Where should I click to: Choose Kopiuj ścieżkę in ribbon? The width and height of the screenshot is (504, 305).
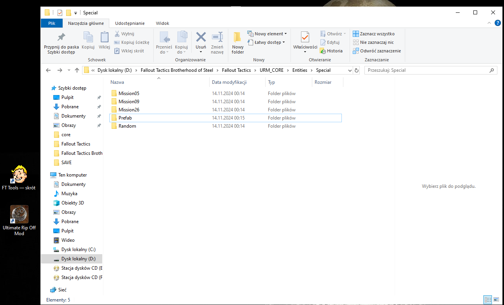[131, 42]
